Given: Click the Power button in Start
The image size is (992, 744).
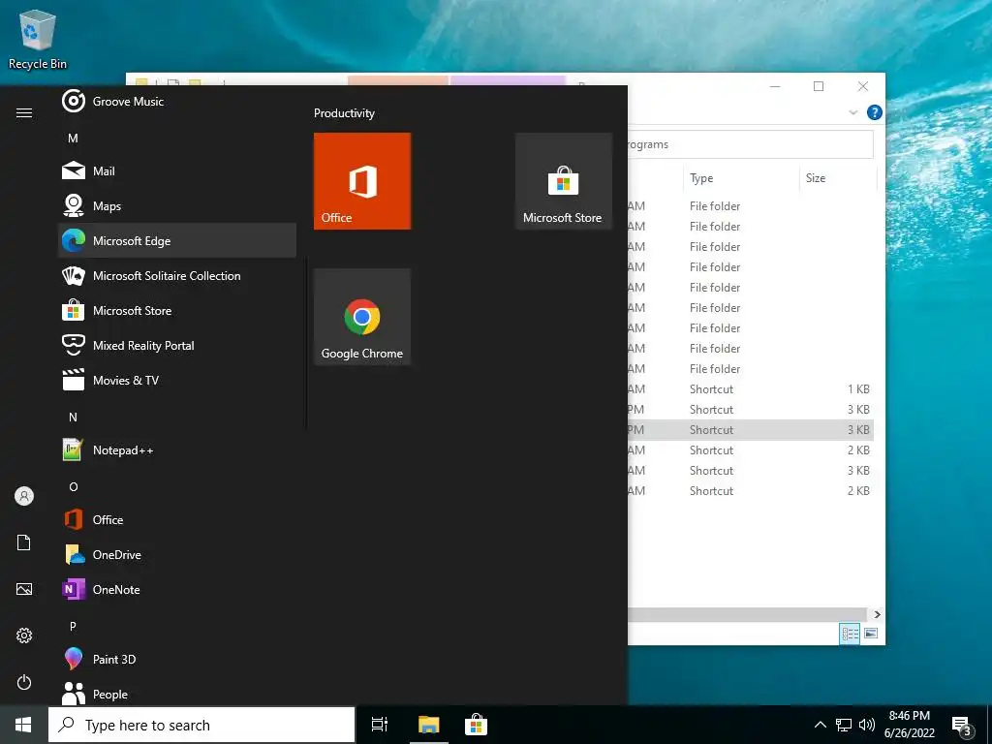Looking at the screenshot, I should pos(24,682).
